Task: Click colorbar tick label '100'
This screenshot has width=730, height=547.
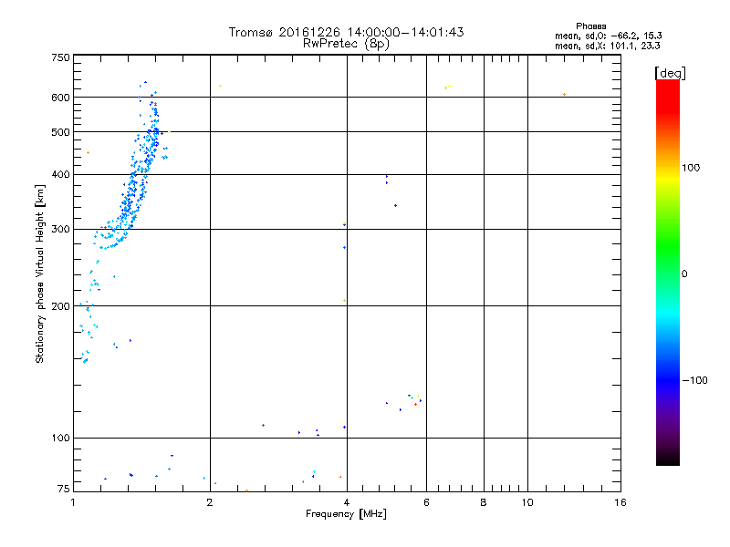Action: 691,168
